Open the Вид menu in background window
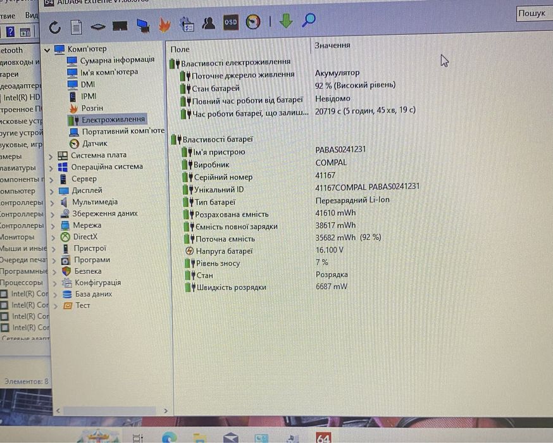553x443 pixels. 32,15
